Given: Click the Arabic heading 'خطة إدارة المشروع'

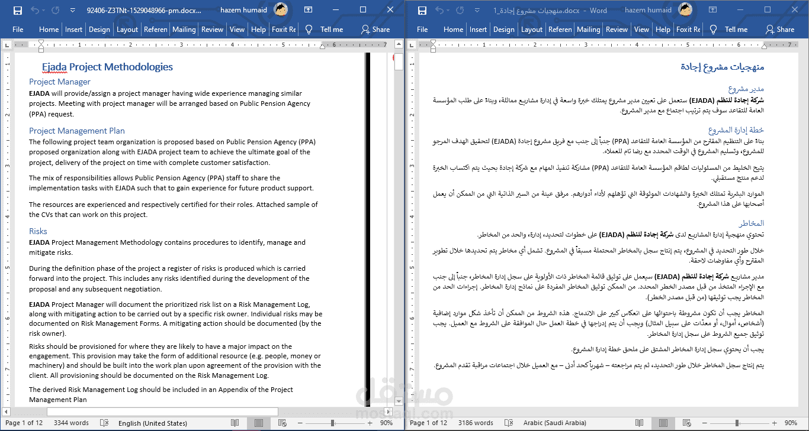Looking at the screenshot, I should [x=736, y=129].
